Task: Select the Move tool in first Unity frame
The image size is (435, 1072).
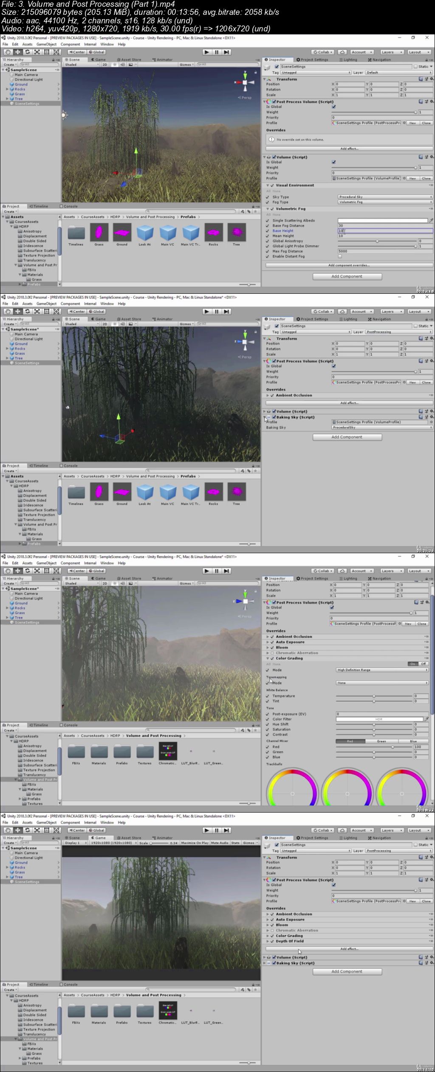Action: click(18, 52)
